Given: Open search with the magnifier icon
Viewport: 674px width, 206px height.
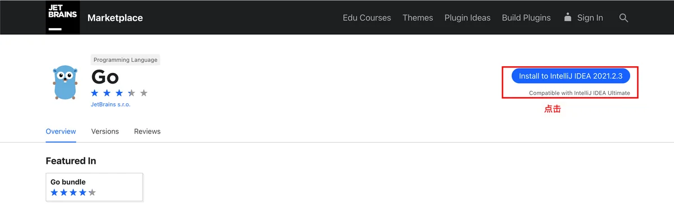Looking at the screenshot, I should click(623, 18).
